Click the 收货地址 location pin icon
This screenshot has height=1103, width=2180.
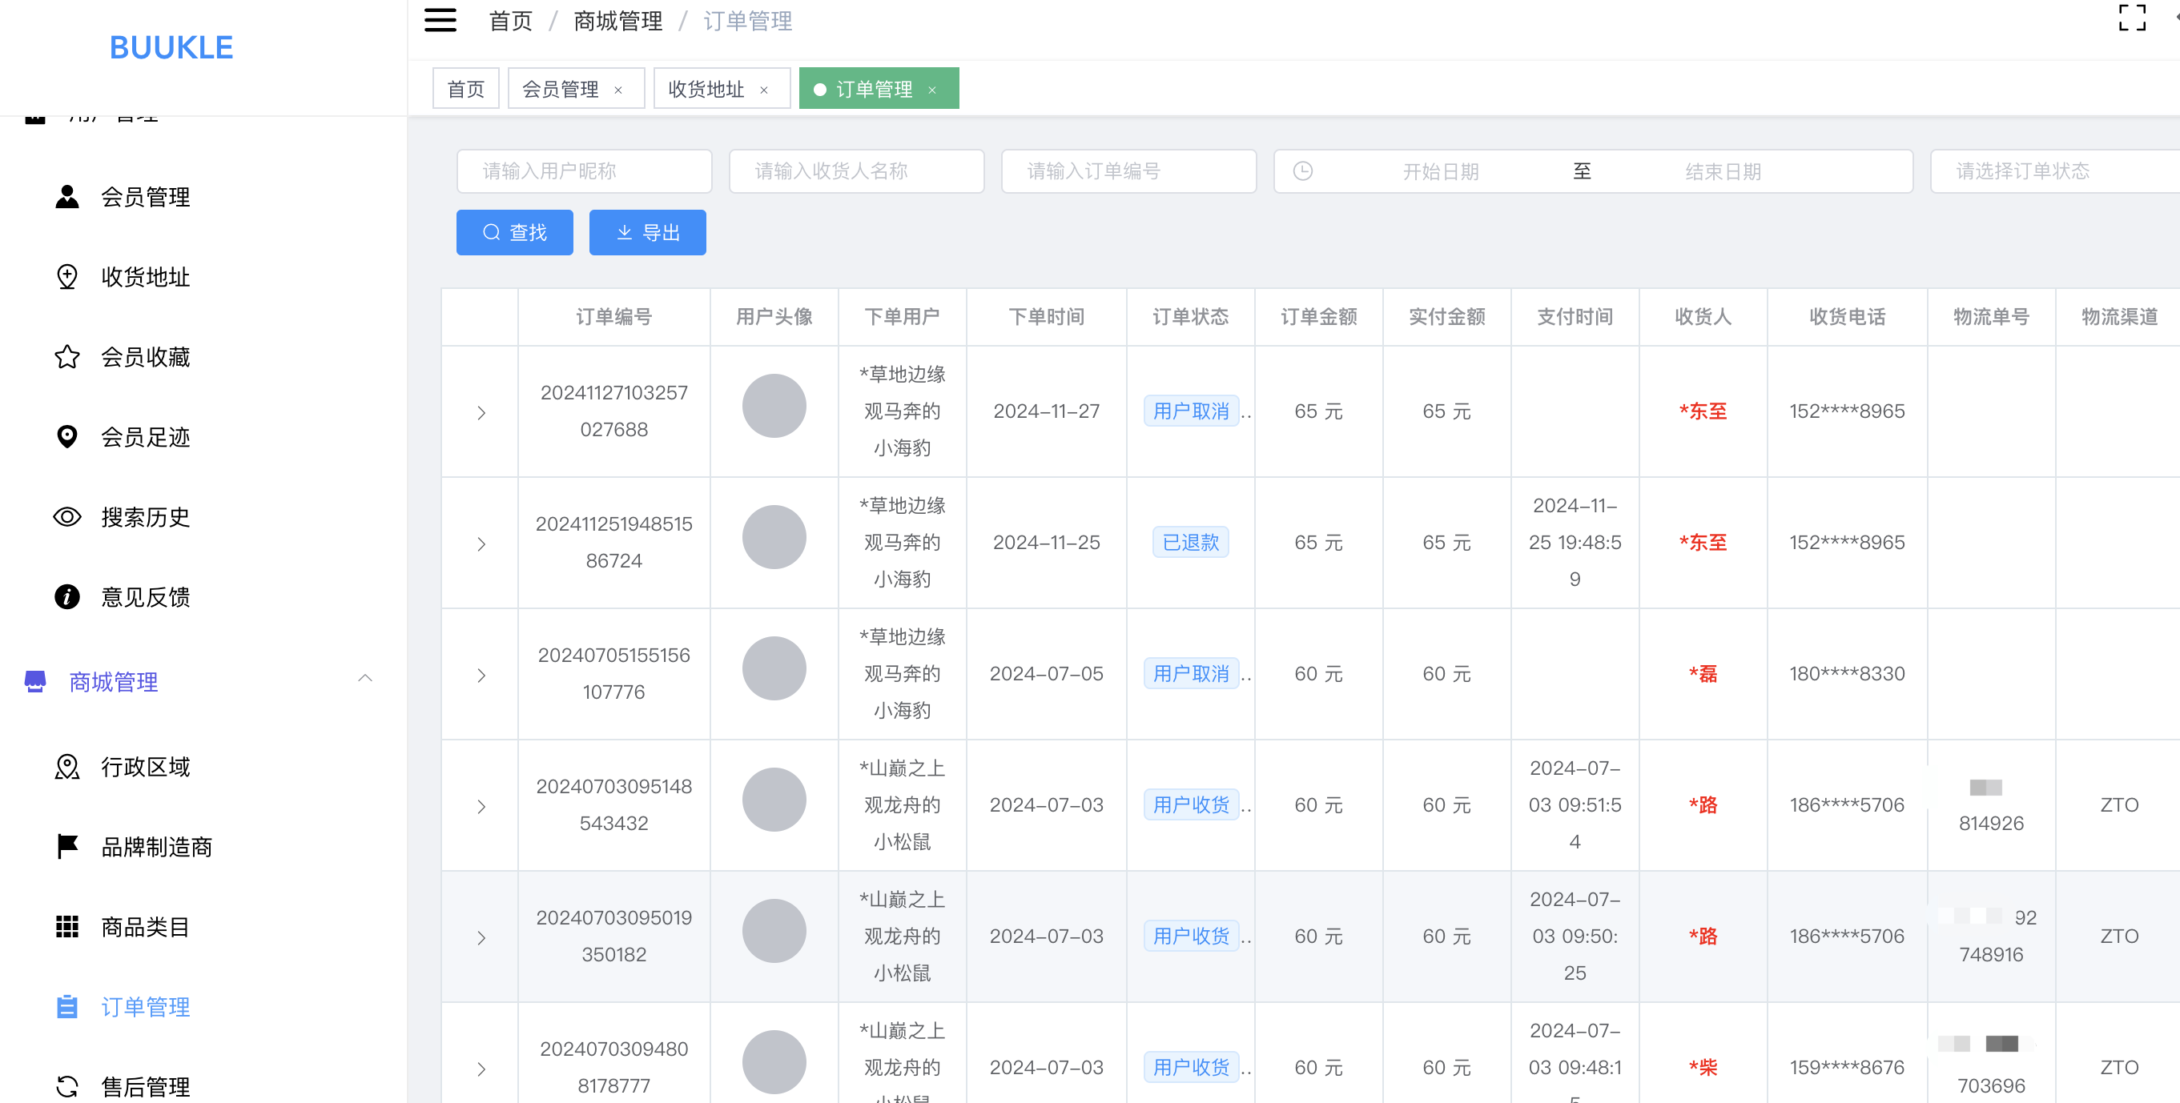click(66, 277)
